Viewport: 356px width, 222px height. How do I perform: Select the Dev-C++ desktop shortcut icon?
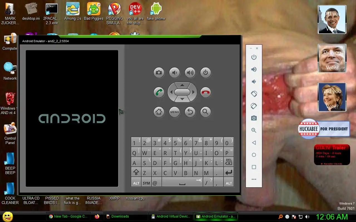pyautogui.click(x=135, y=14)
